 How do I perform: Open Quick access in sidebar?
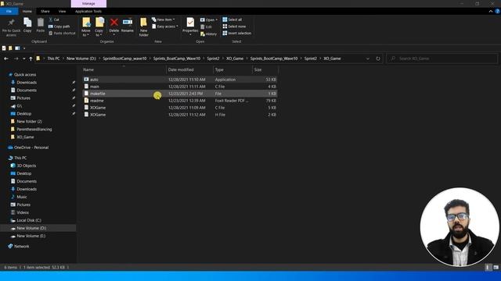pos(25,75)
